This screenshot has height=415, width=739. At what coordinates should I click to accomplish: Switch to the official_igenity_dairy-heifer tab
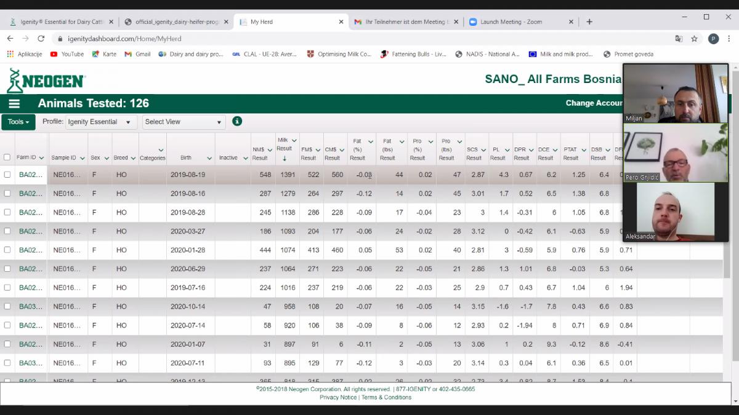[x=176, y=22]
